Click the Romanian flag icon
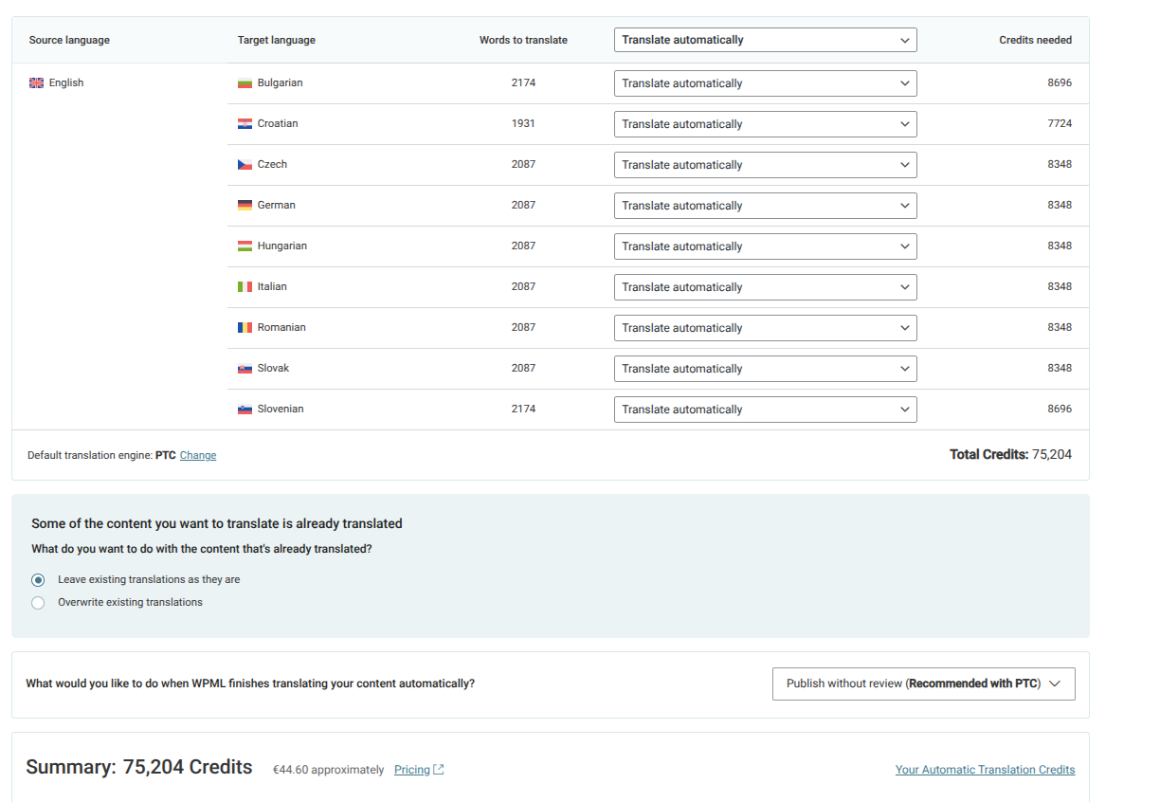 (x=245, y=328)
